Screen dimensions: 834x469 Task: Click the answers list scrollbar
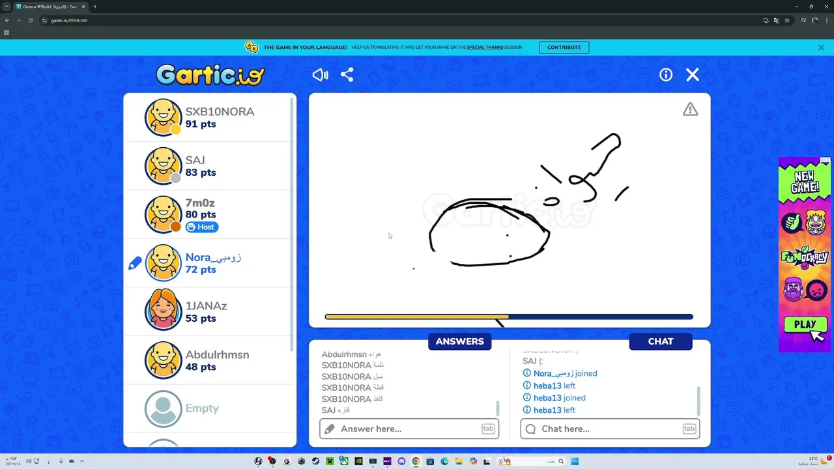pyautogui.click(x=498, y=408)
